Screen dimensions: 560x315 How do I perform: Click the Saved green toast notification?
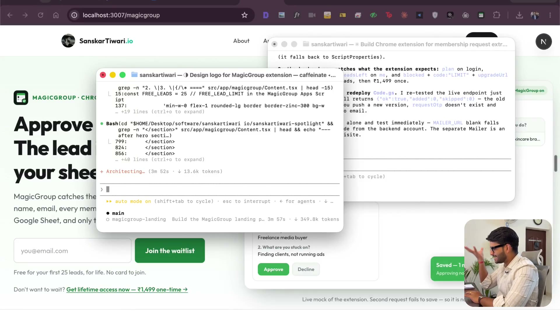tap(447, 269)
